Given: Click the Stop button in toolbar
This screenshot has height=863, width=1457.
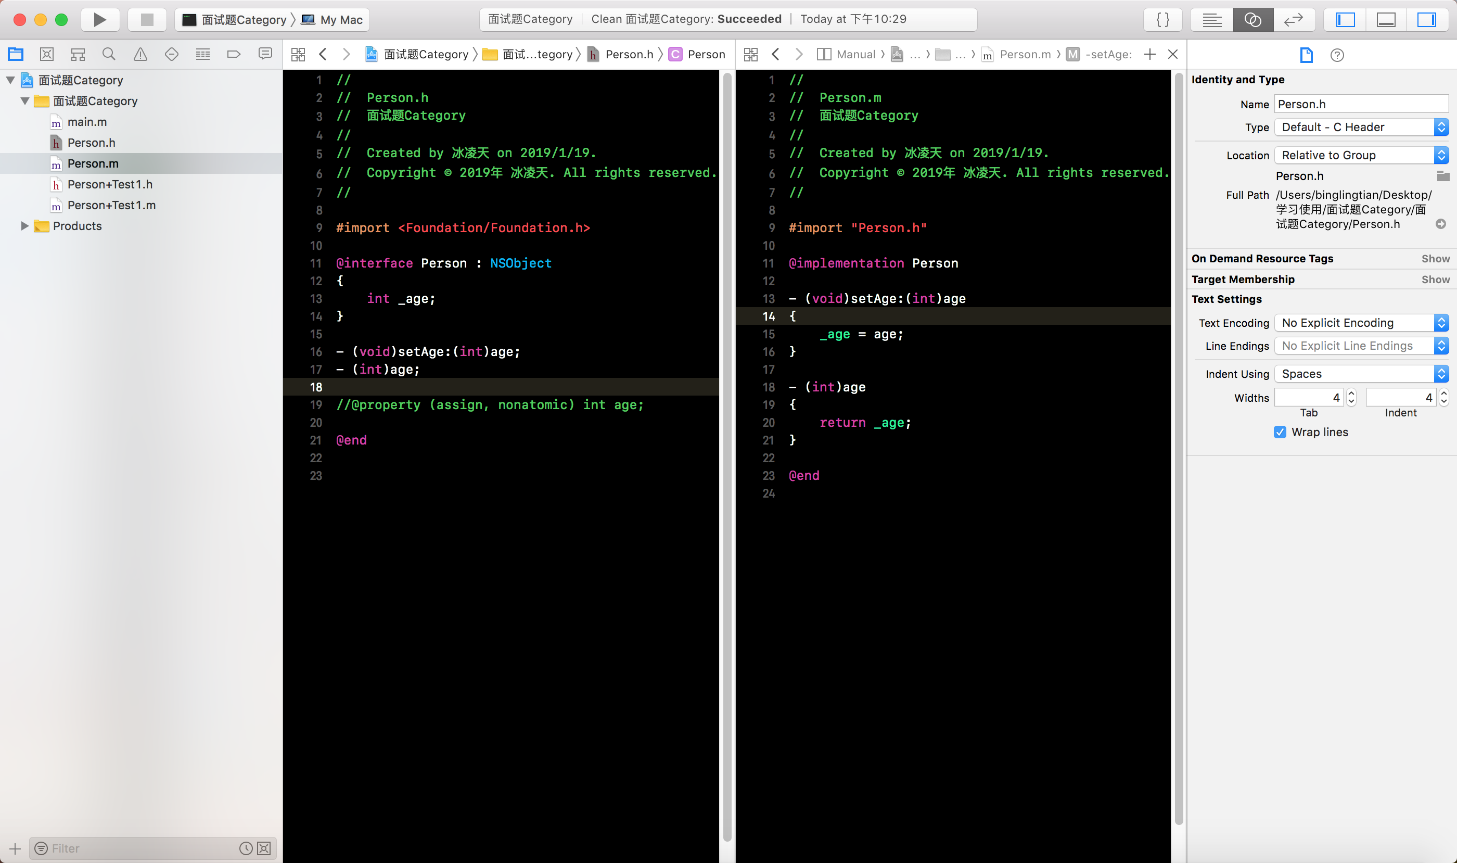Looking at the screenshot, I should (147, 20).
